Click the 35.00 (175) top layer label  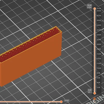pos(89,6)
